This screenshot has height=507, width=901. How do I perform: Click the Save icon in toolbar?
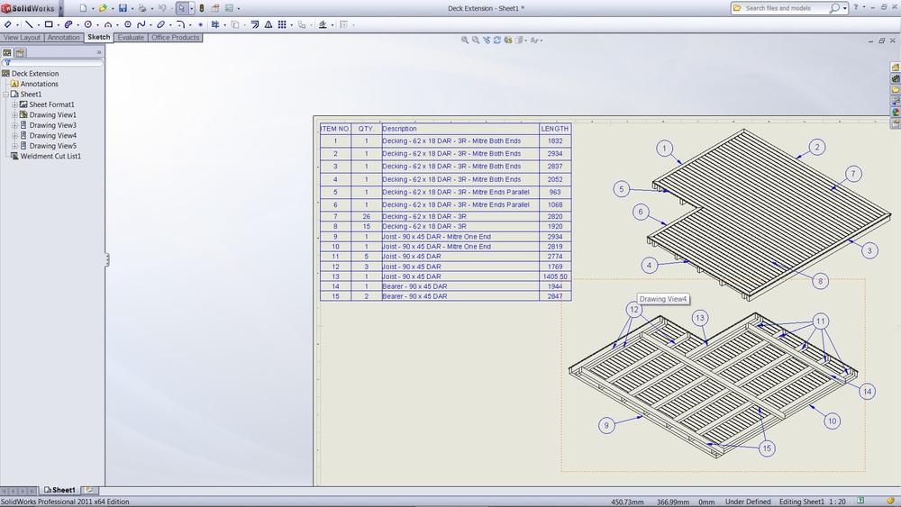[123, 8]
